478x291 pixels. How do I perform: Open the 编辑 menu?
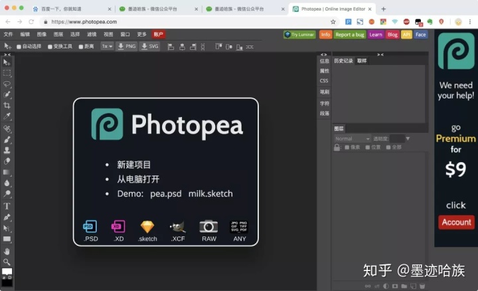pos(25,34)
